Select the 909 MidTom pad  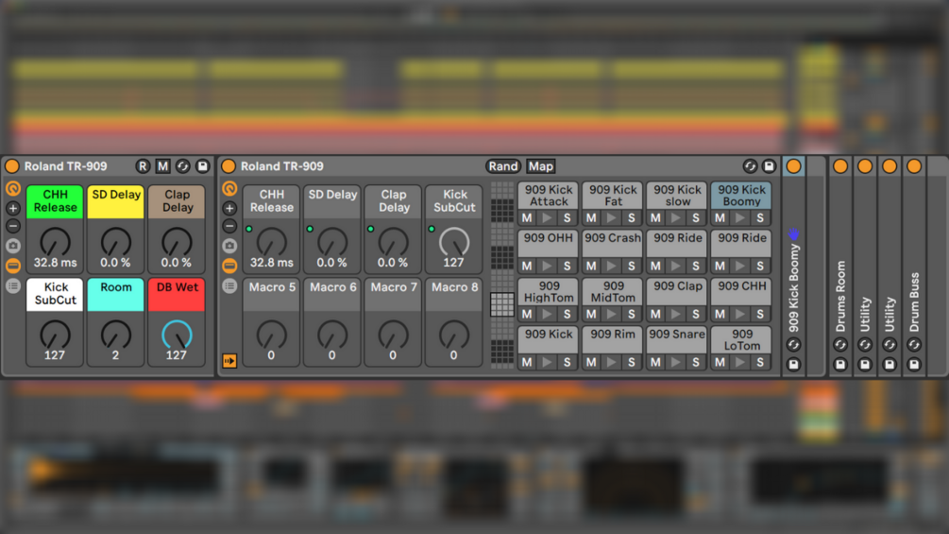[x=613, y=292]
